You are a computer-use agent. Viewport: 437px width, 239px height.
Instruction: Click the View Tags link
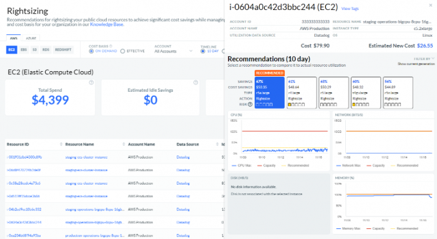(350, 9)
